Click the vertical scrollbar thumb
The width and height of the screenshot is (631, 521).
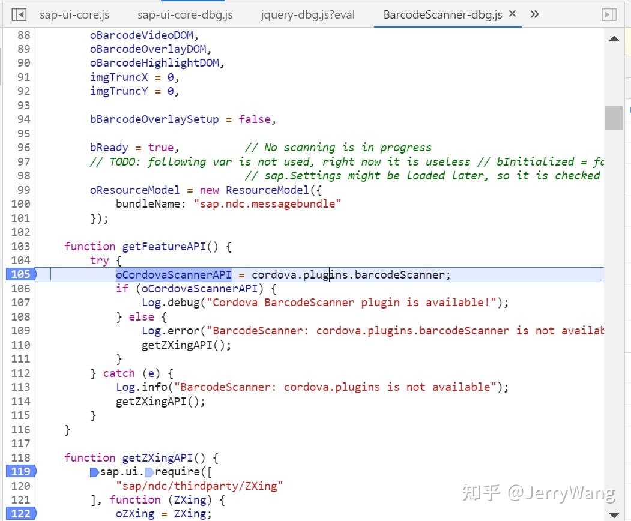tap(614, 118)
